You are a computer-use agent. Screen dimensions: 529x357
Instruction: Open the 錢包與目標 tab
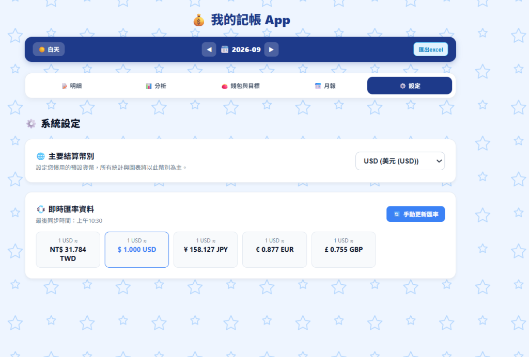pyautogui.click(x=241, y=86)
